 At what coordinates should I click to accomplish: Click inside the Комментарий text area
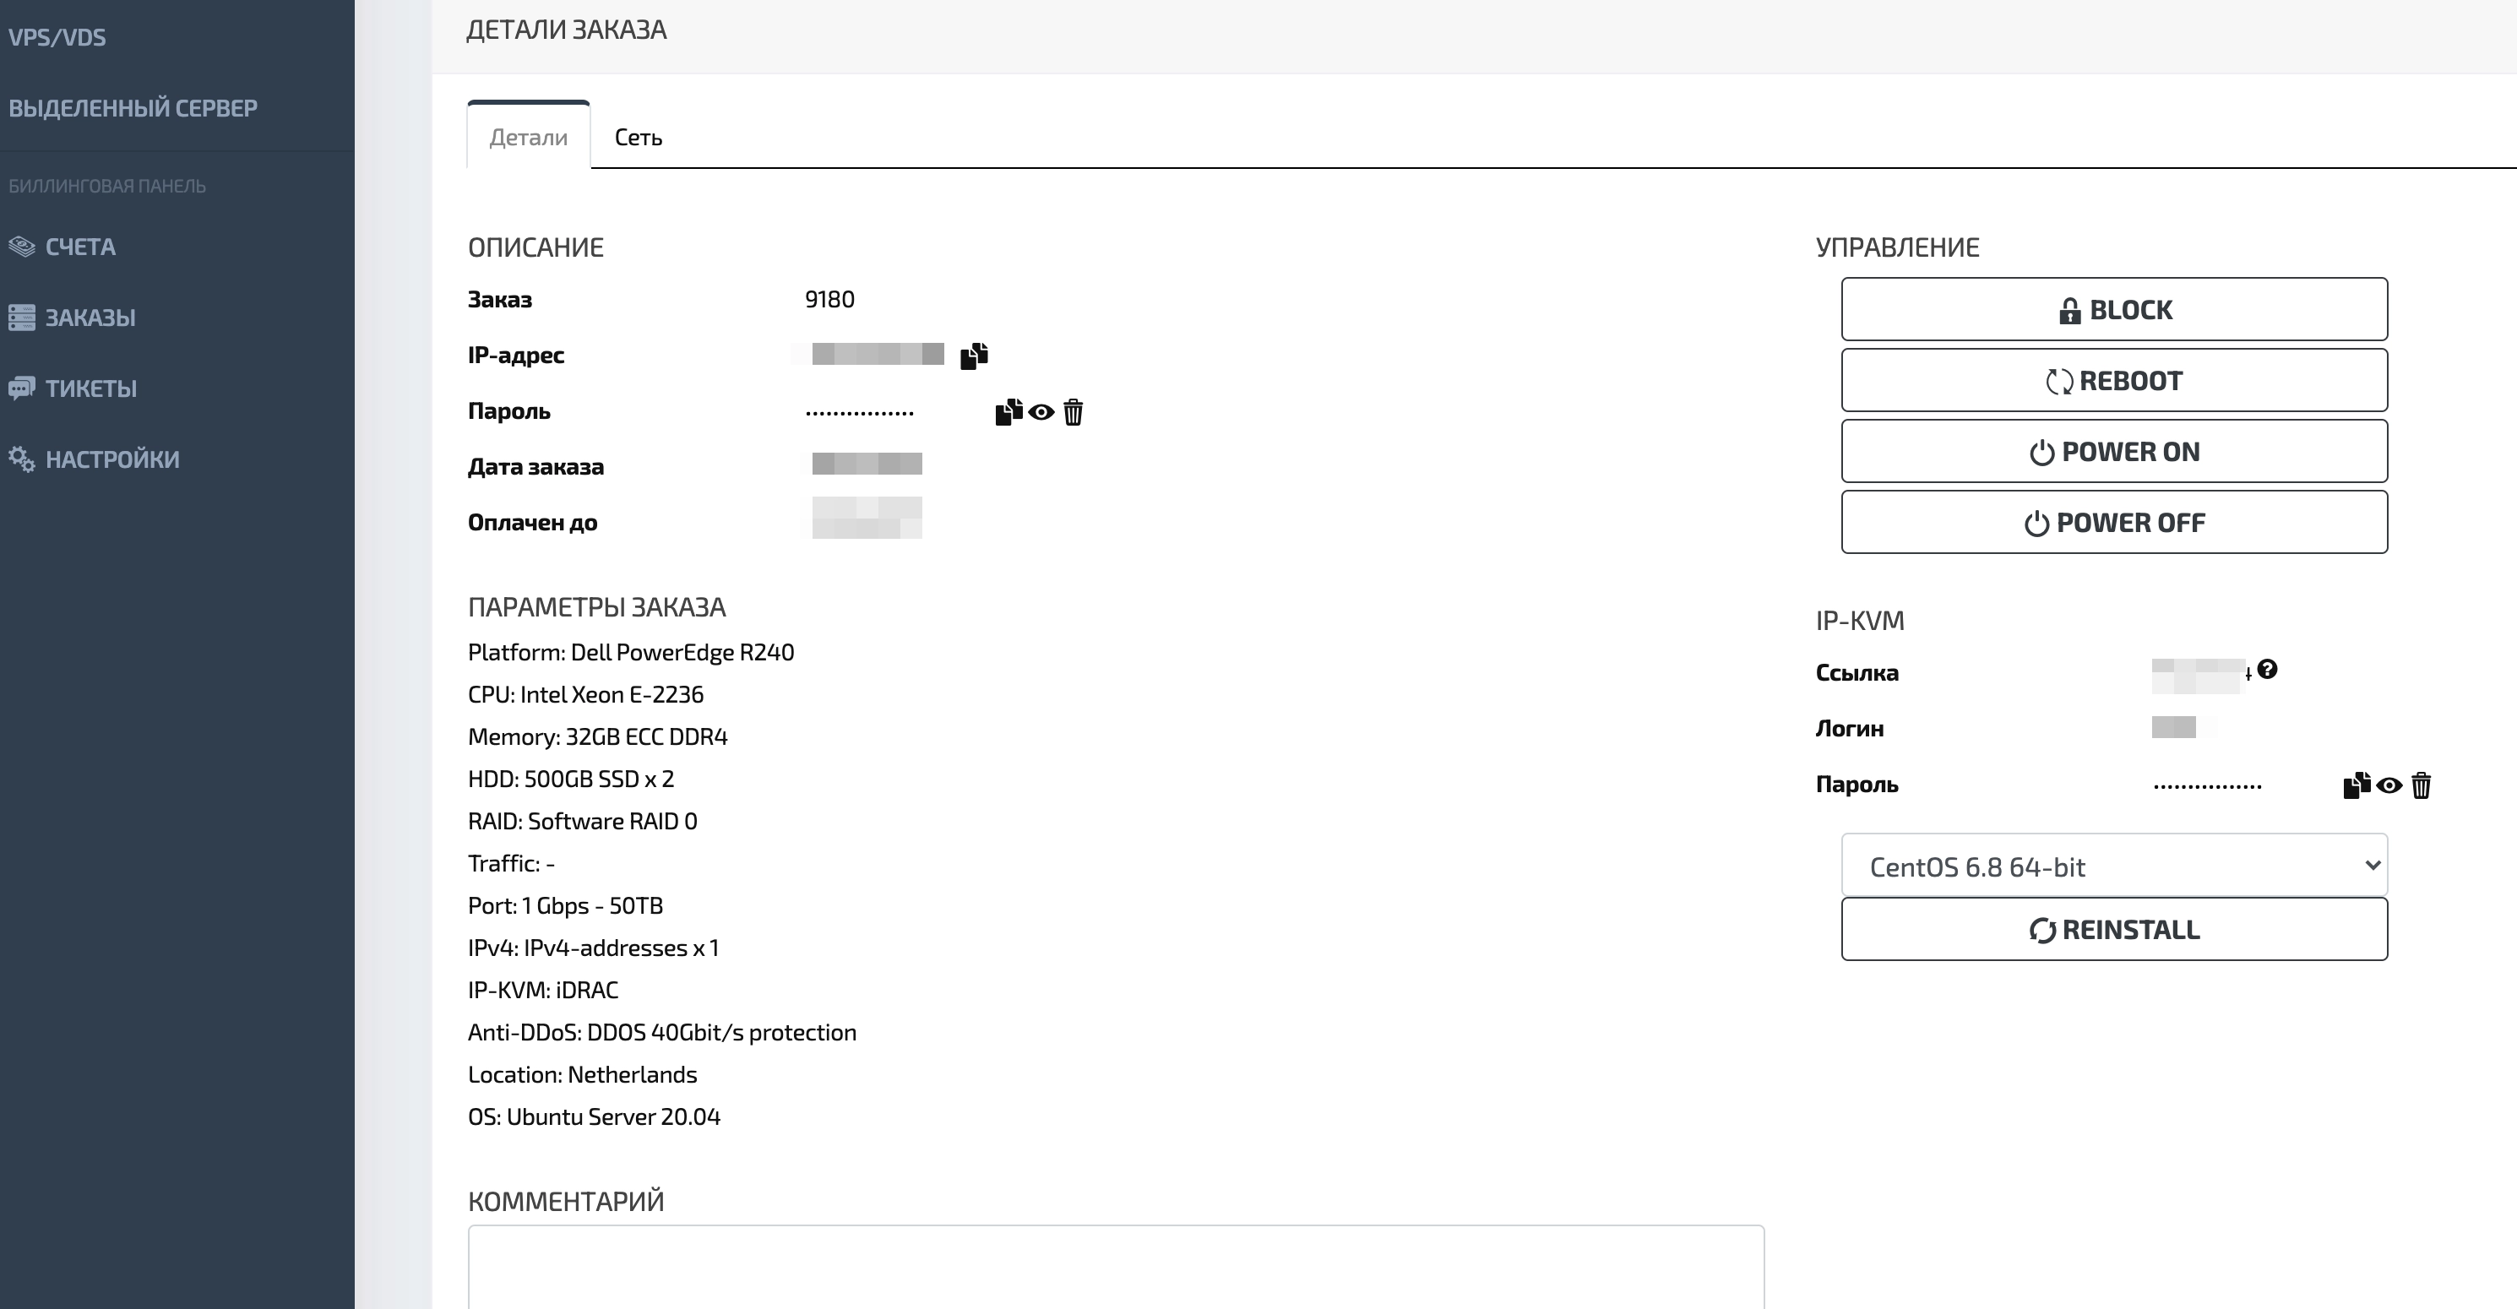tap(1115, 1266)
